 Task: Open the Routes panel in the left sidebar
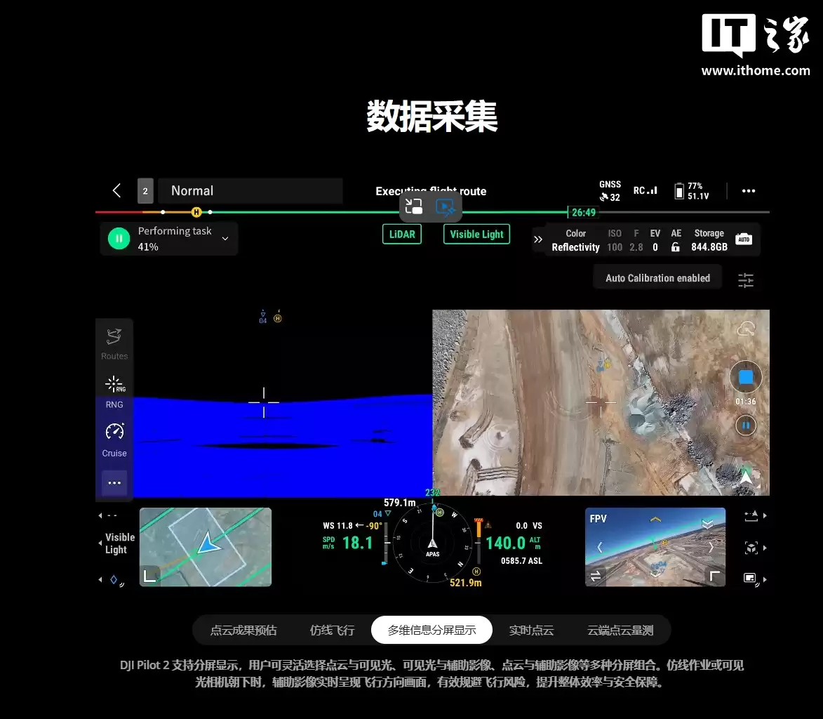pos(114,343)
